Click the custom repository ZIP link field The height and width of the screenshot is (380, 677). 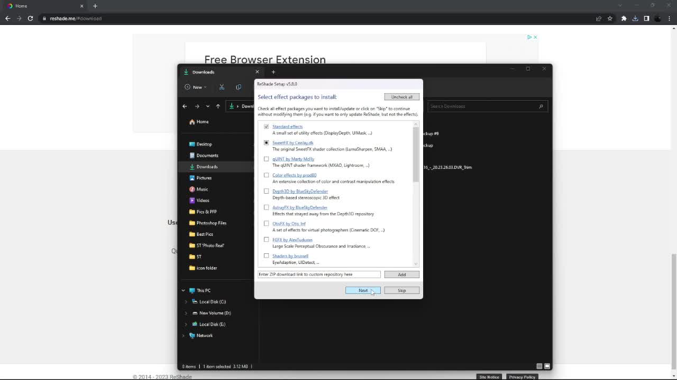(x=319, y=274)
